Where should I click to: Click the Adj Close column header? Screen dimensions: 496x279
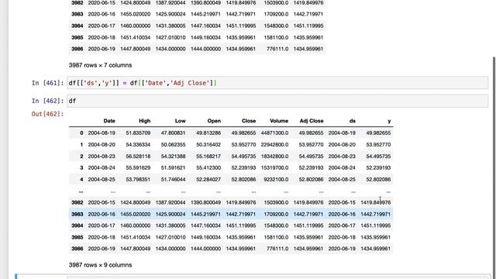click(312, 121)
